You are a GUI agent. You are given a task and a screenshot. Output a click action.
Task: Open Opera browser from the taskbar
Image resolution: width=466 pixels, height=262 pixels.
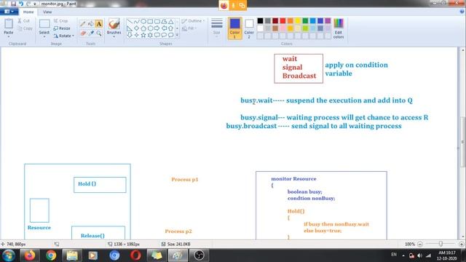(135, 255)
